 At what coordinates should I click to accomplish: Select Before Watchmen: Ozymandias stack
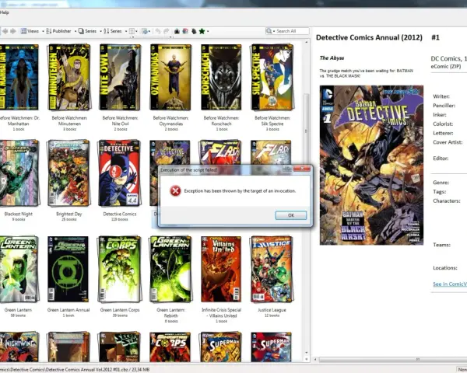point(170,77)
